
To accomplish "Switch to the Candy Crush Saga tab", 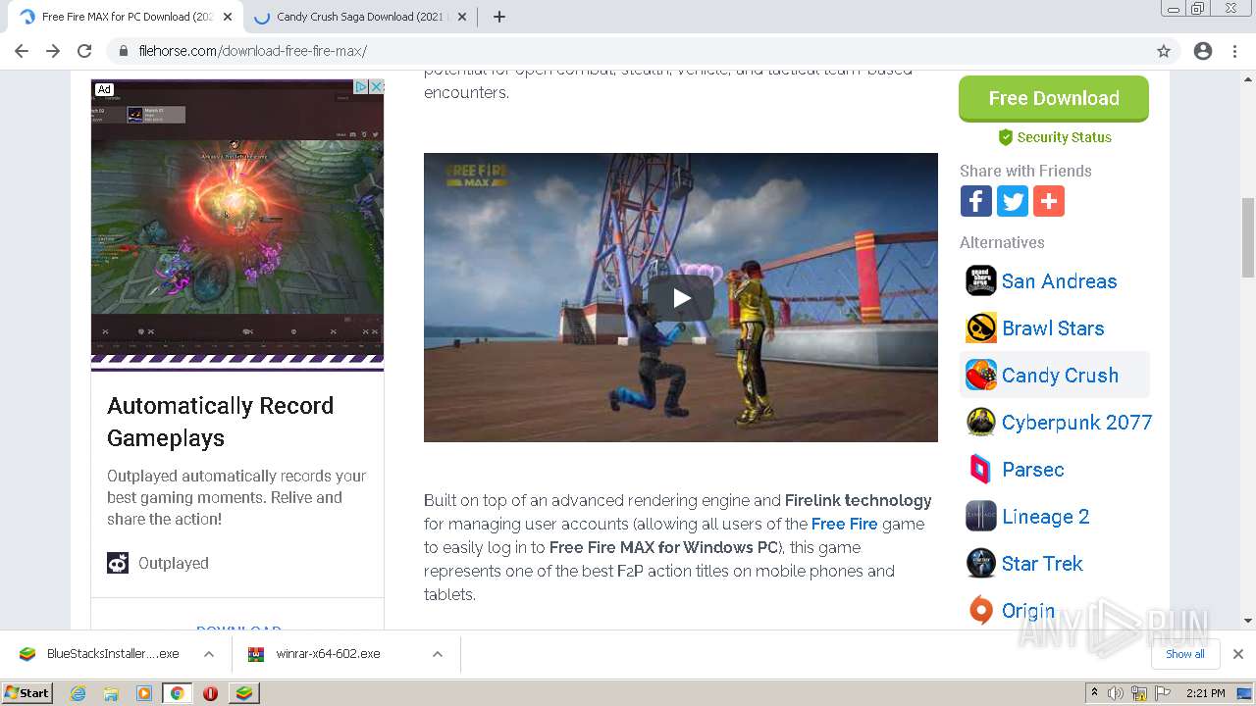I will click(360, 17).
